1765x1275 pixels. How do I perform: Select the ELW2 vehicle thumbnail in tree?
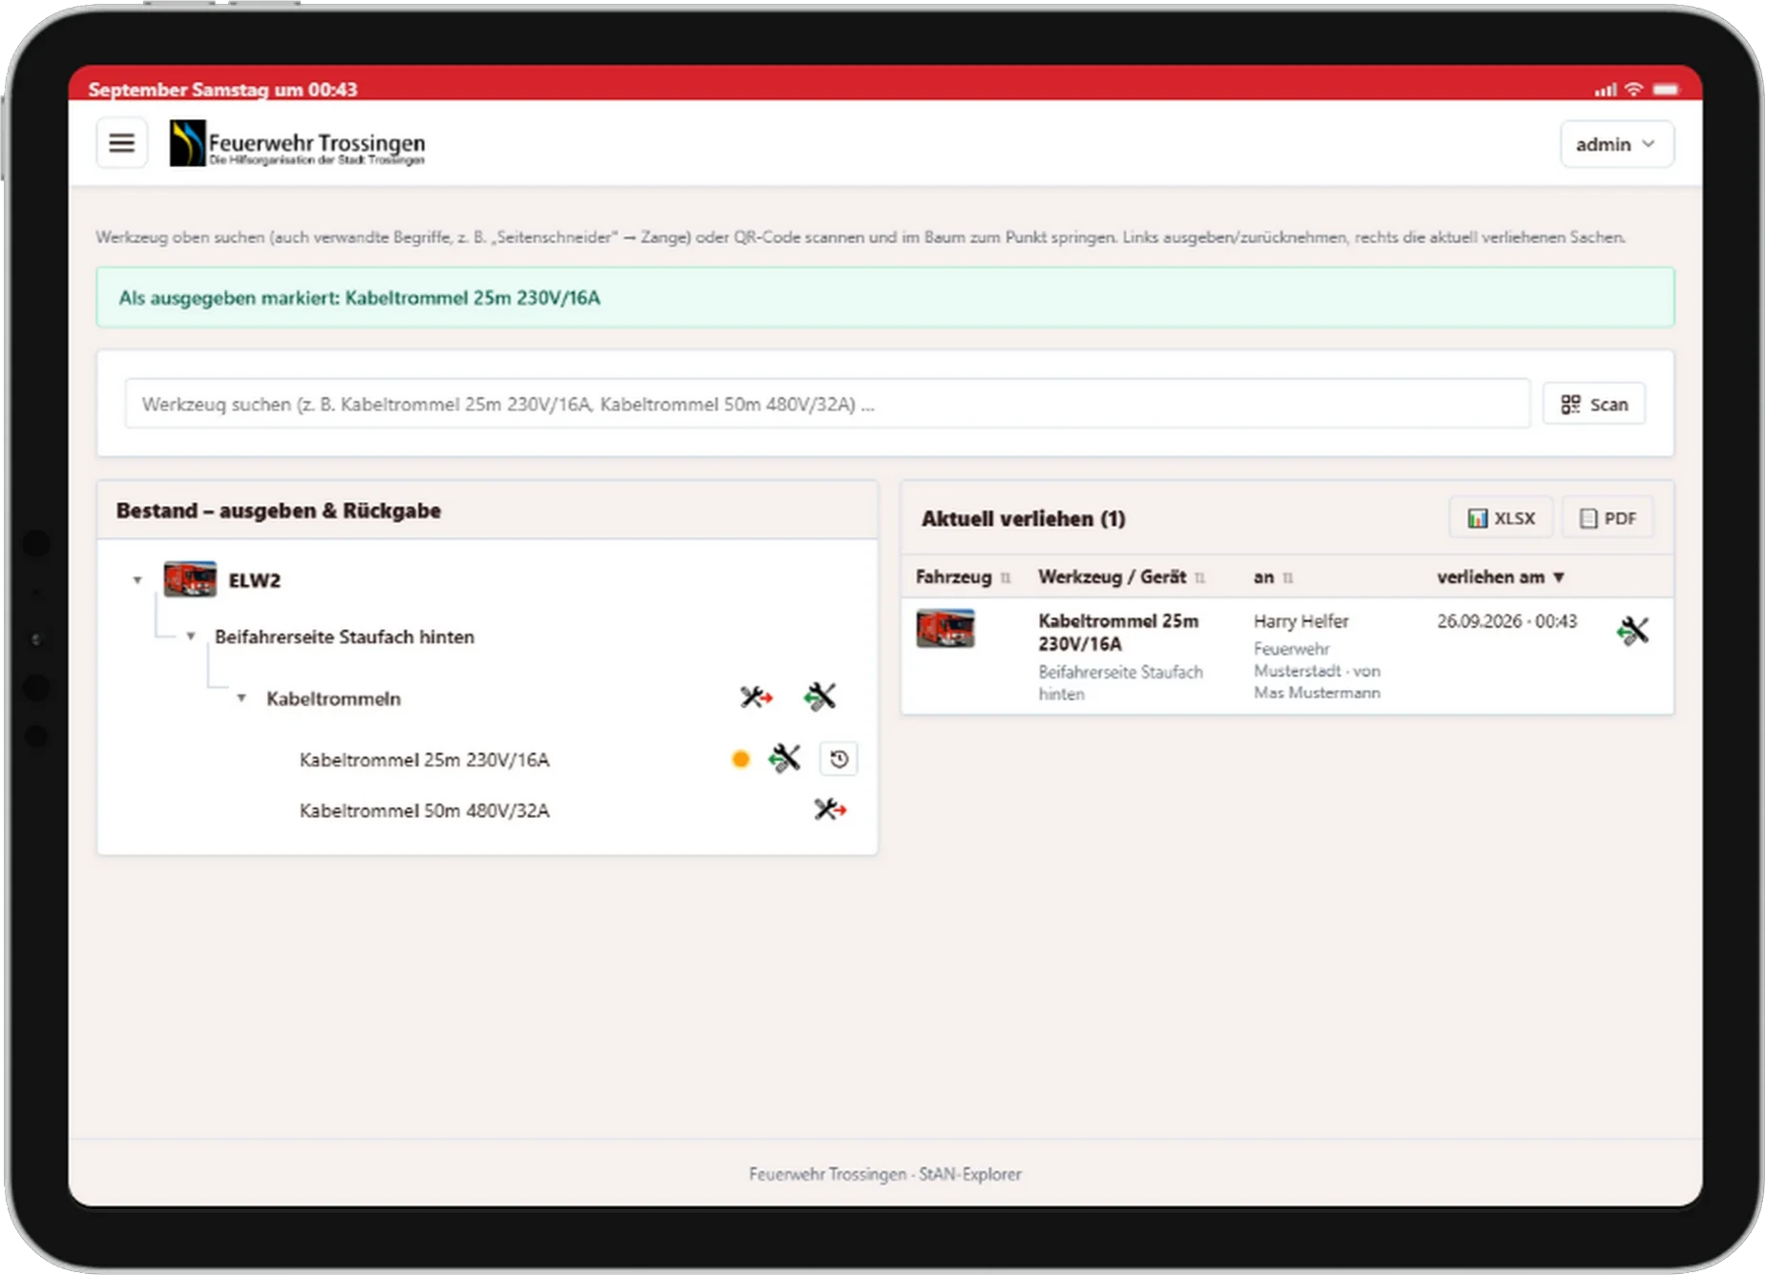pyautogui.click(x=190, y=579)
